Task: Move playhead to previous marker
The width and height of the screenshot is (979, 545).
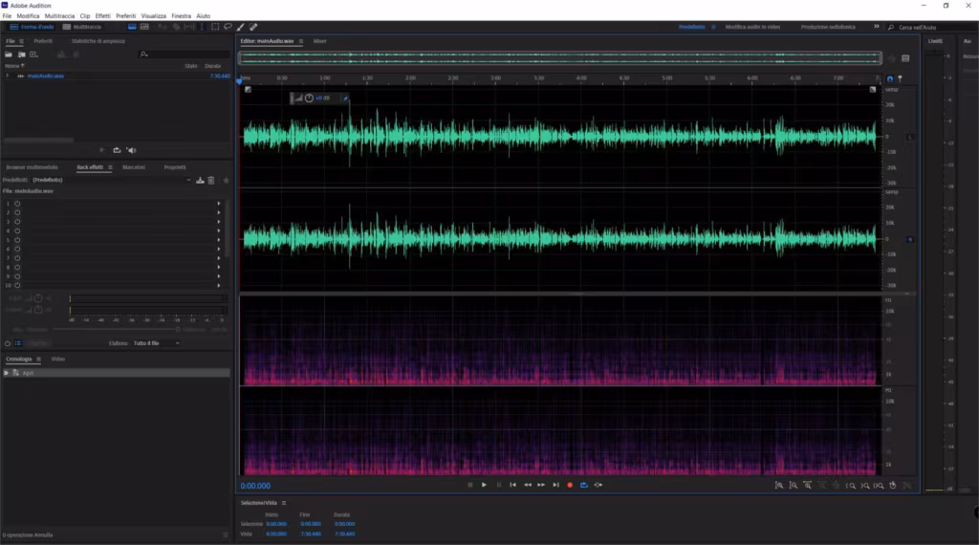Action: pyautogui.click(x=512, y=485)
